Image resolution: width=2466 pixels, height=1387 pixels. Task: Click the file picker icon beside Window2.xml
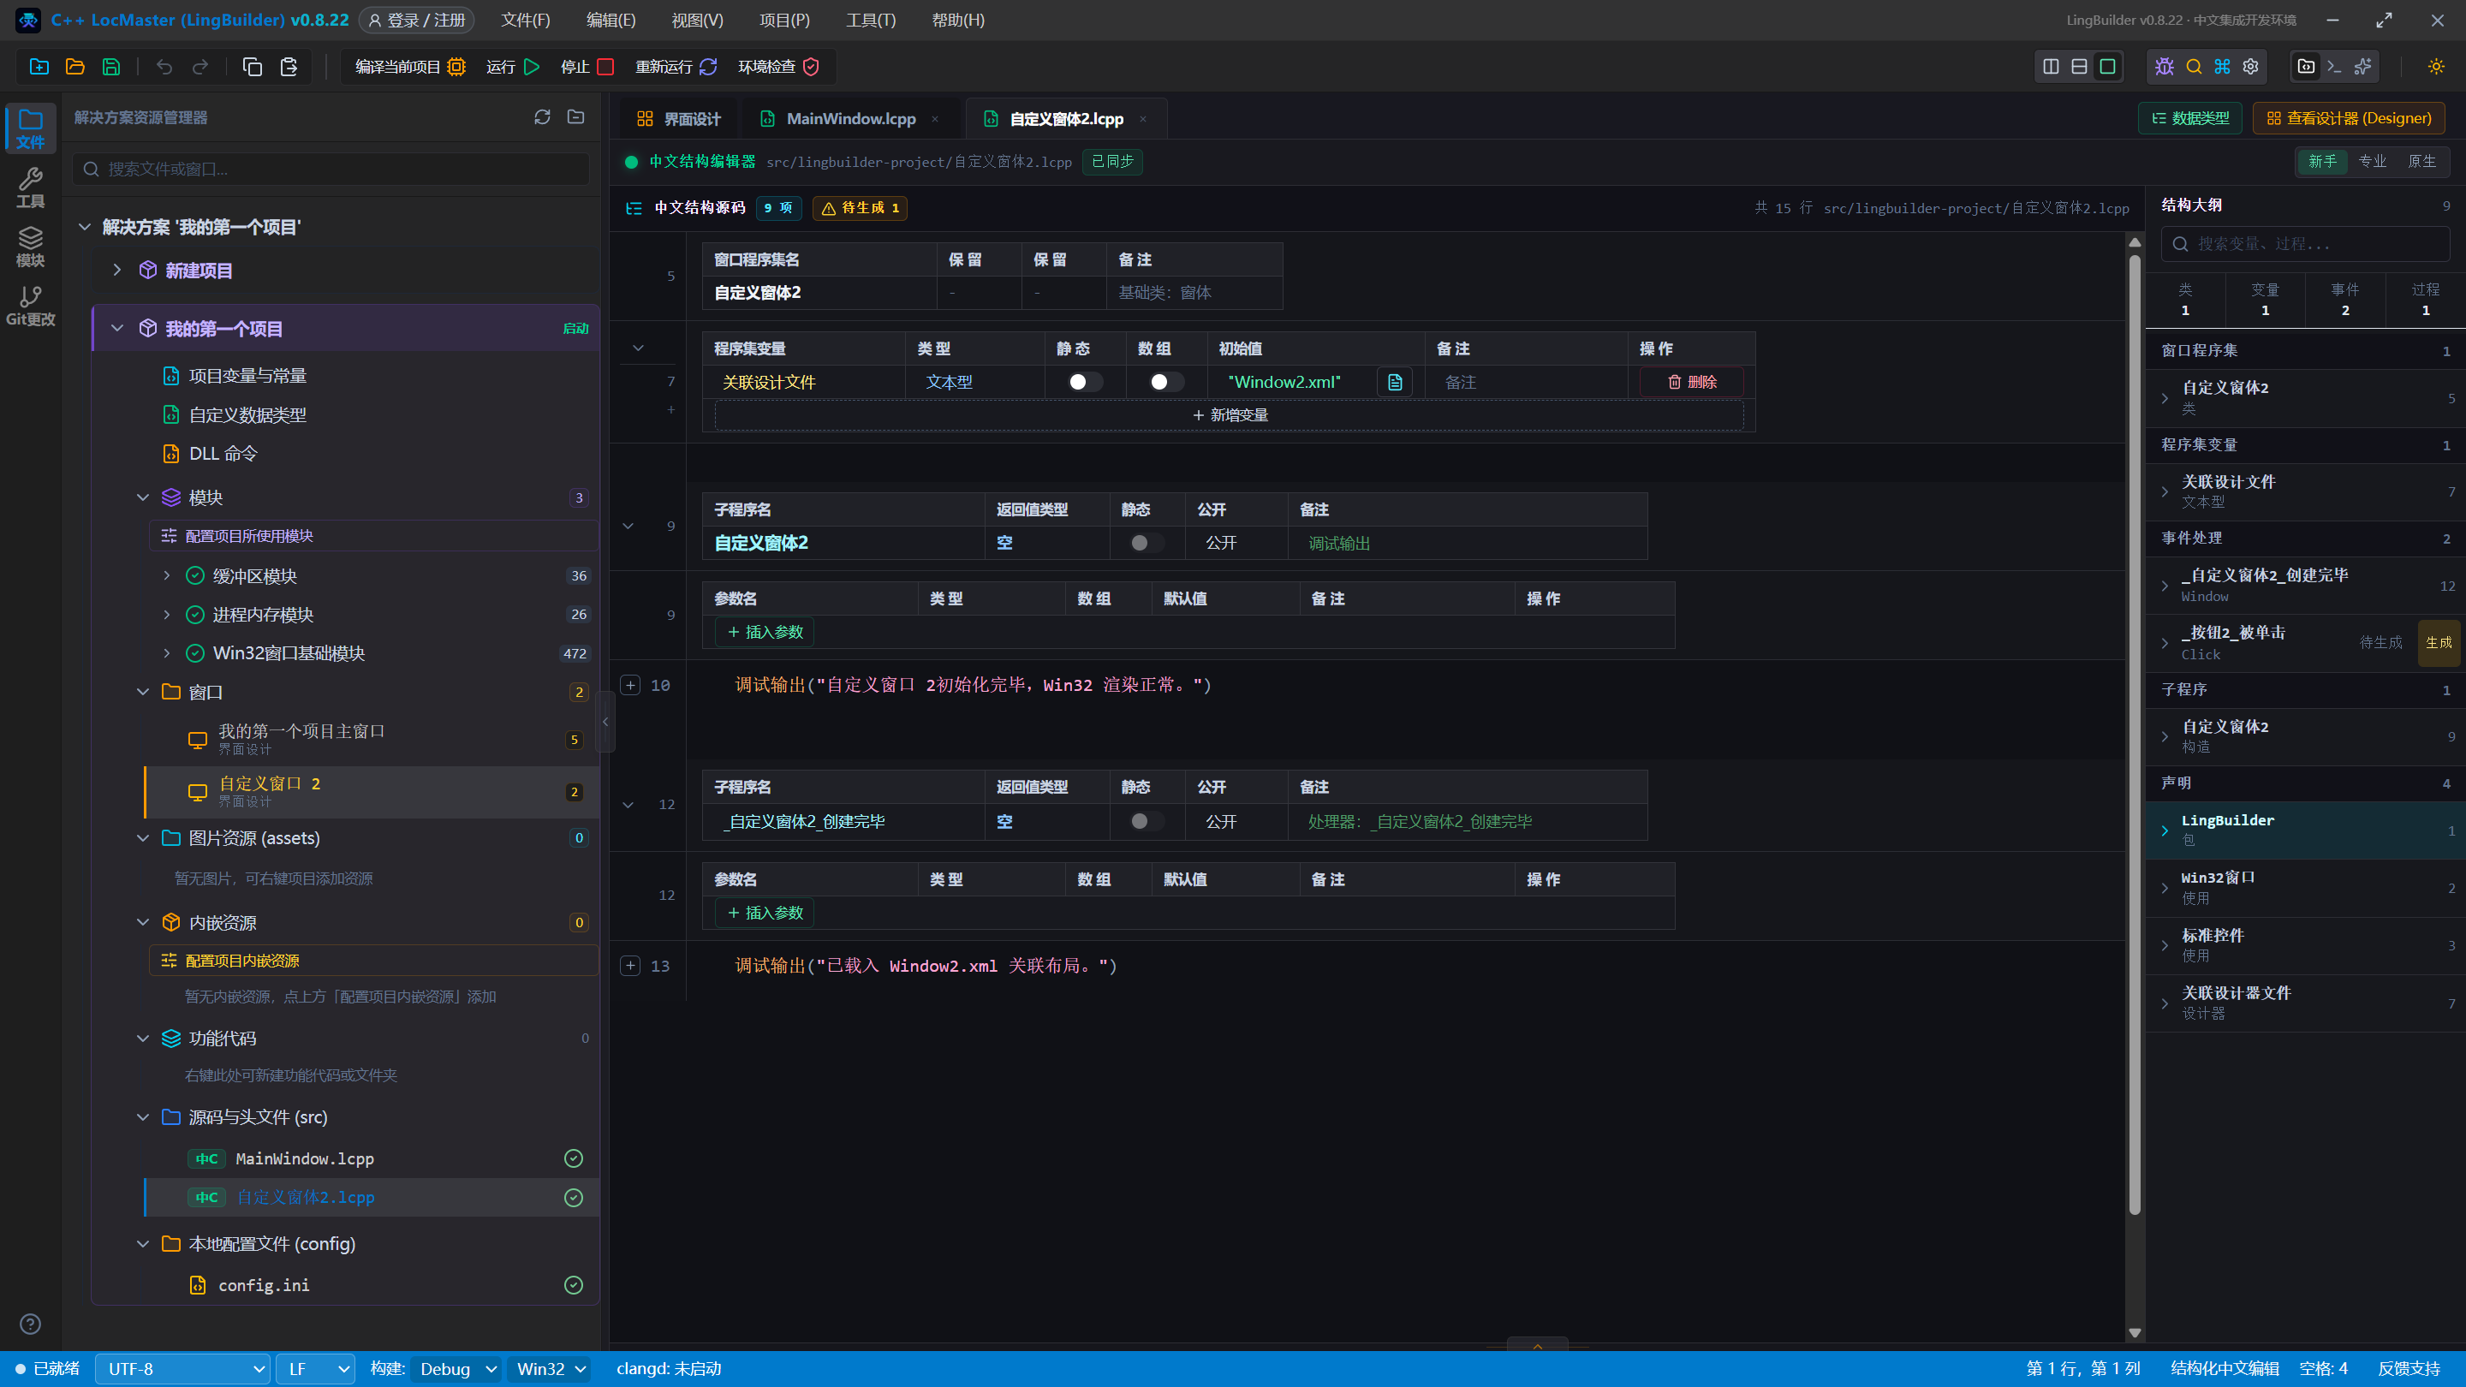(1395, 382)
